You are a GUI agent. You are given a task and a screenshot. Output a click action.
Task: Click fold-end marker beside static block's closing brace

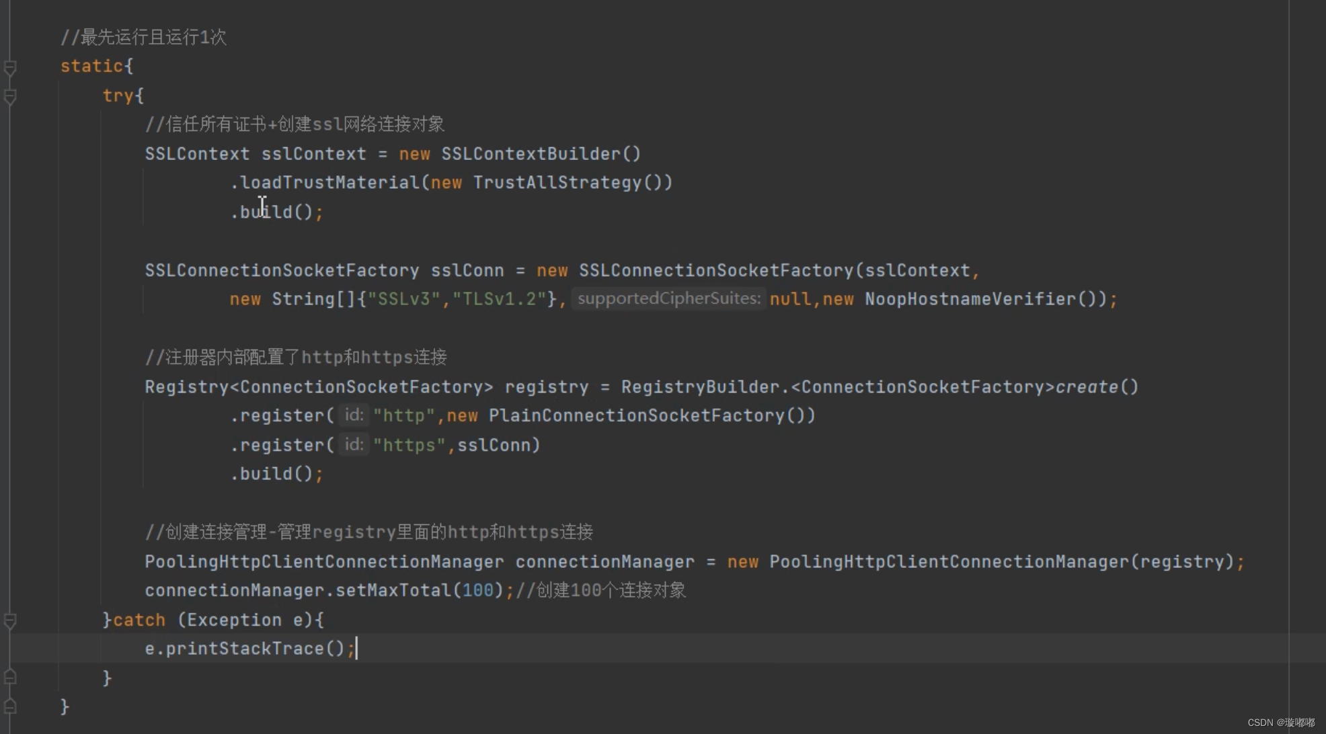[10, 706]
